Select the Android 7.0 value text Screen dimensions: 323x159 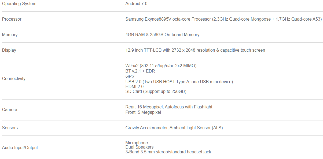pyautogui.click(x=136, y=4)
